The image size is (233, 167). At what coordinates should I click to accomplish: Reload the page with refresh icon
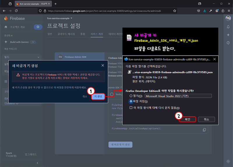[16, 11]
